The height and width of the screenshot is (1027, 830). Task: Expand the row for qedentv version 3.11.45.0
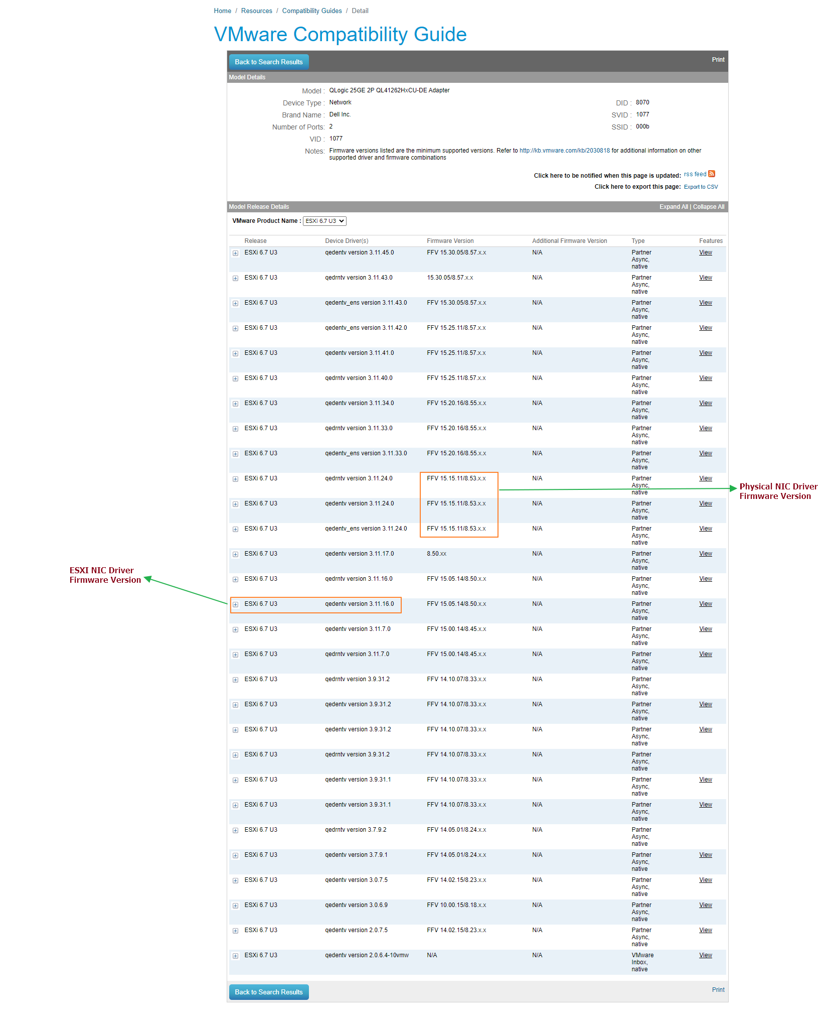click(236, 253)
